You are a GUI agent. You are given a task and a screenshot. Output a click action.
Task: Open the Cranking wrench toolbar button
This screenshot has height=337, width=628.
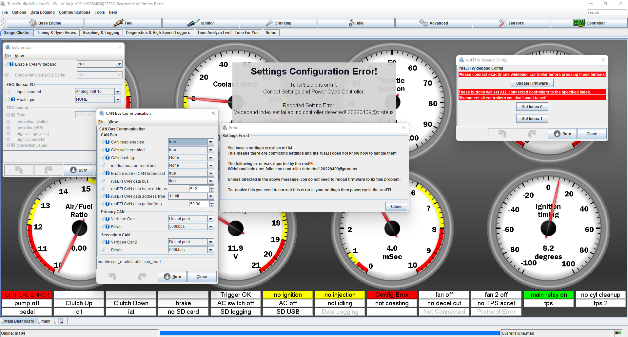278,23
